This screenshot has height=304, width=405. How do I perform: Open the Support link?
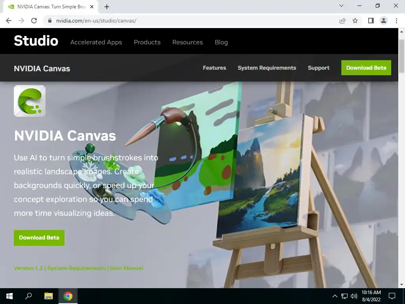click(x=319, y=68)
